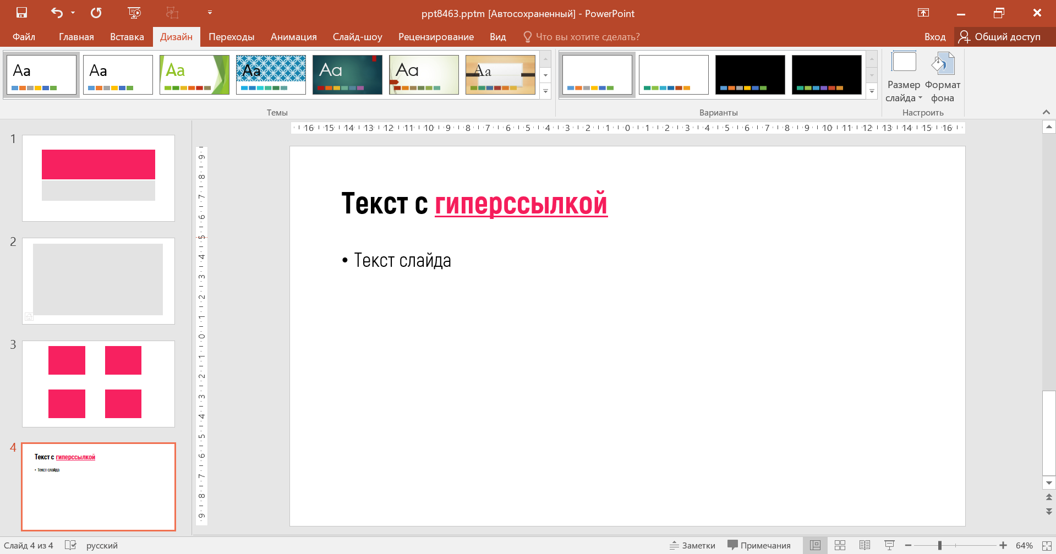1056x554 pixels.
Task: Click the spell check icon in status bar
Action: (x=70, y=545)
